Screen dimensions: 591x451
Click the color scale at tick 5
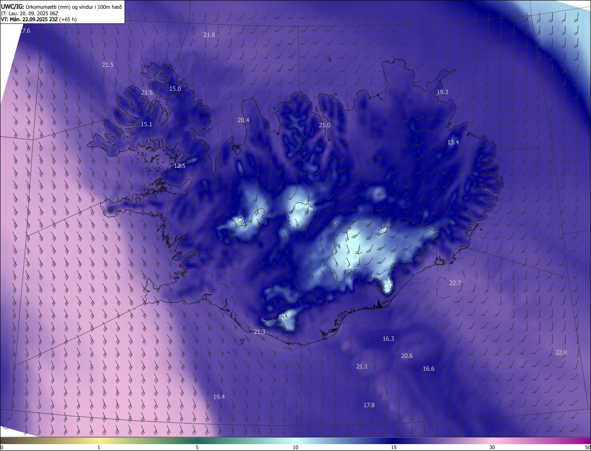pos(197,448)
